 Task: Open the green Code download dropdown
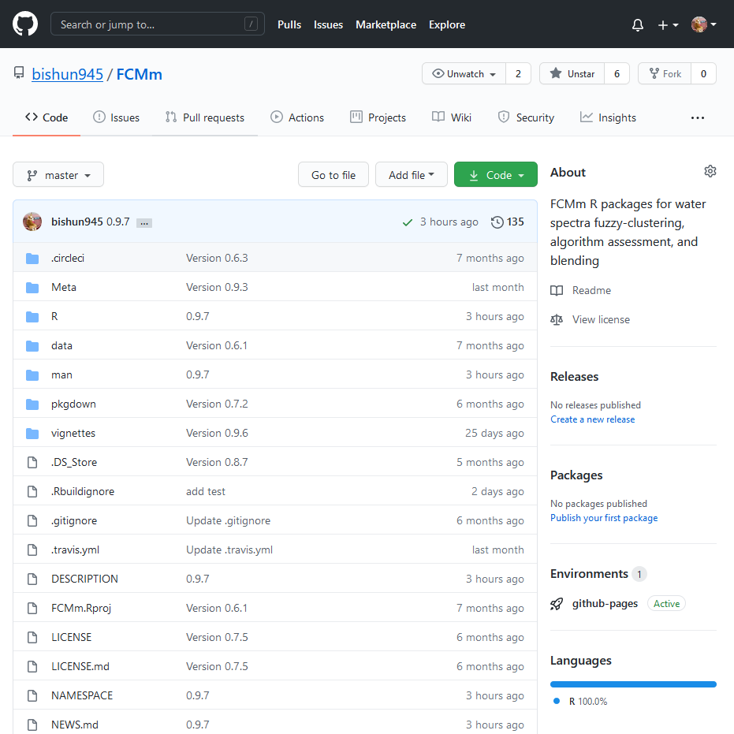[x=495, y=174]
